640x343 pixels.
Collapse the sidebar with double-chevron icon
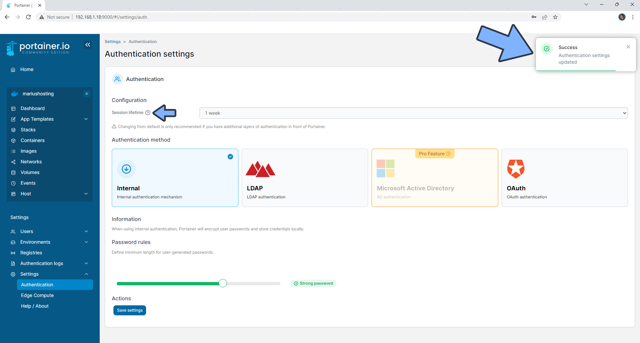click(88, 45)
